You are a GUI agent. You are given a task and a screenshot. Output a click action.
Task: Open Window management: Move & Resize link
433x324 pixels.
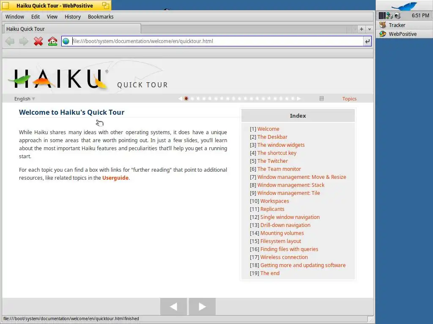(301, 177)
